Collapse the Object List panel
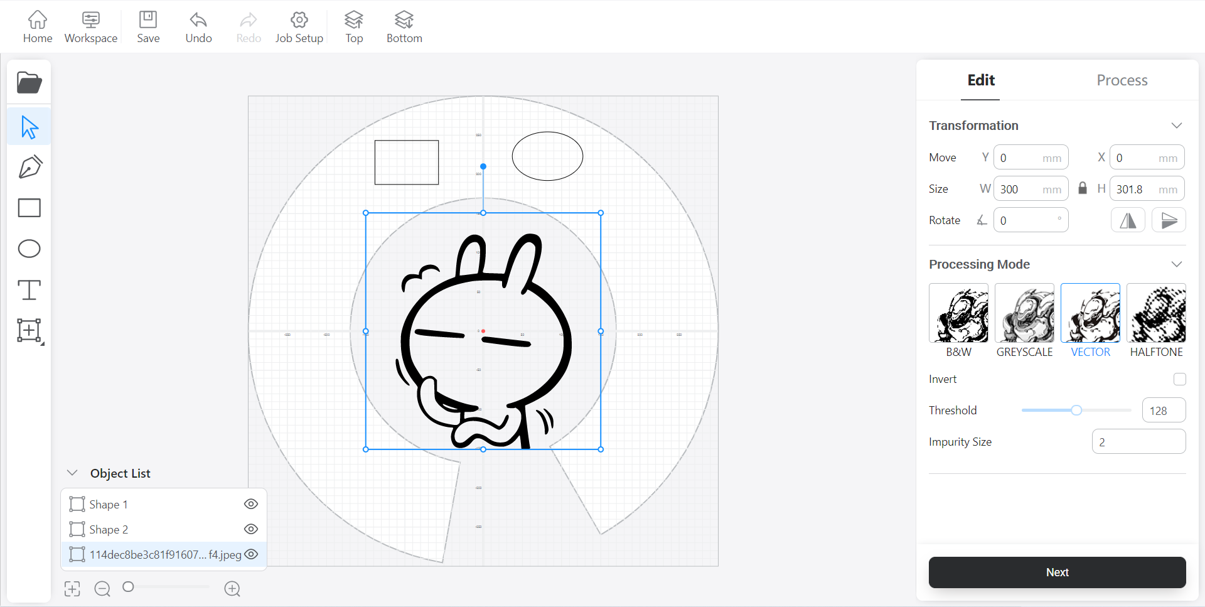The height and width of the screenshot is (607, 1205). pos(72,473)
